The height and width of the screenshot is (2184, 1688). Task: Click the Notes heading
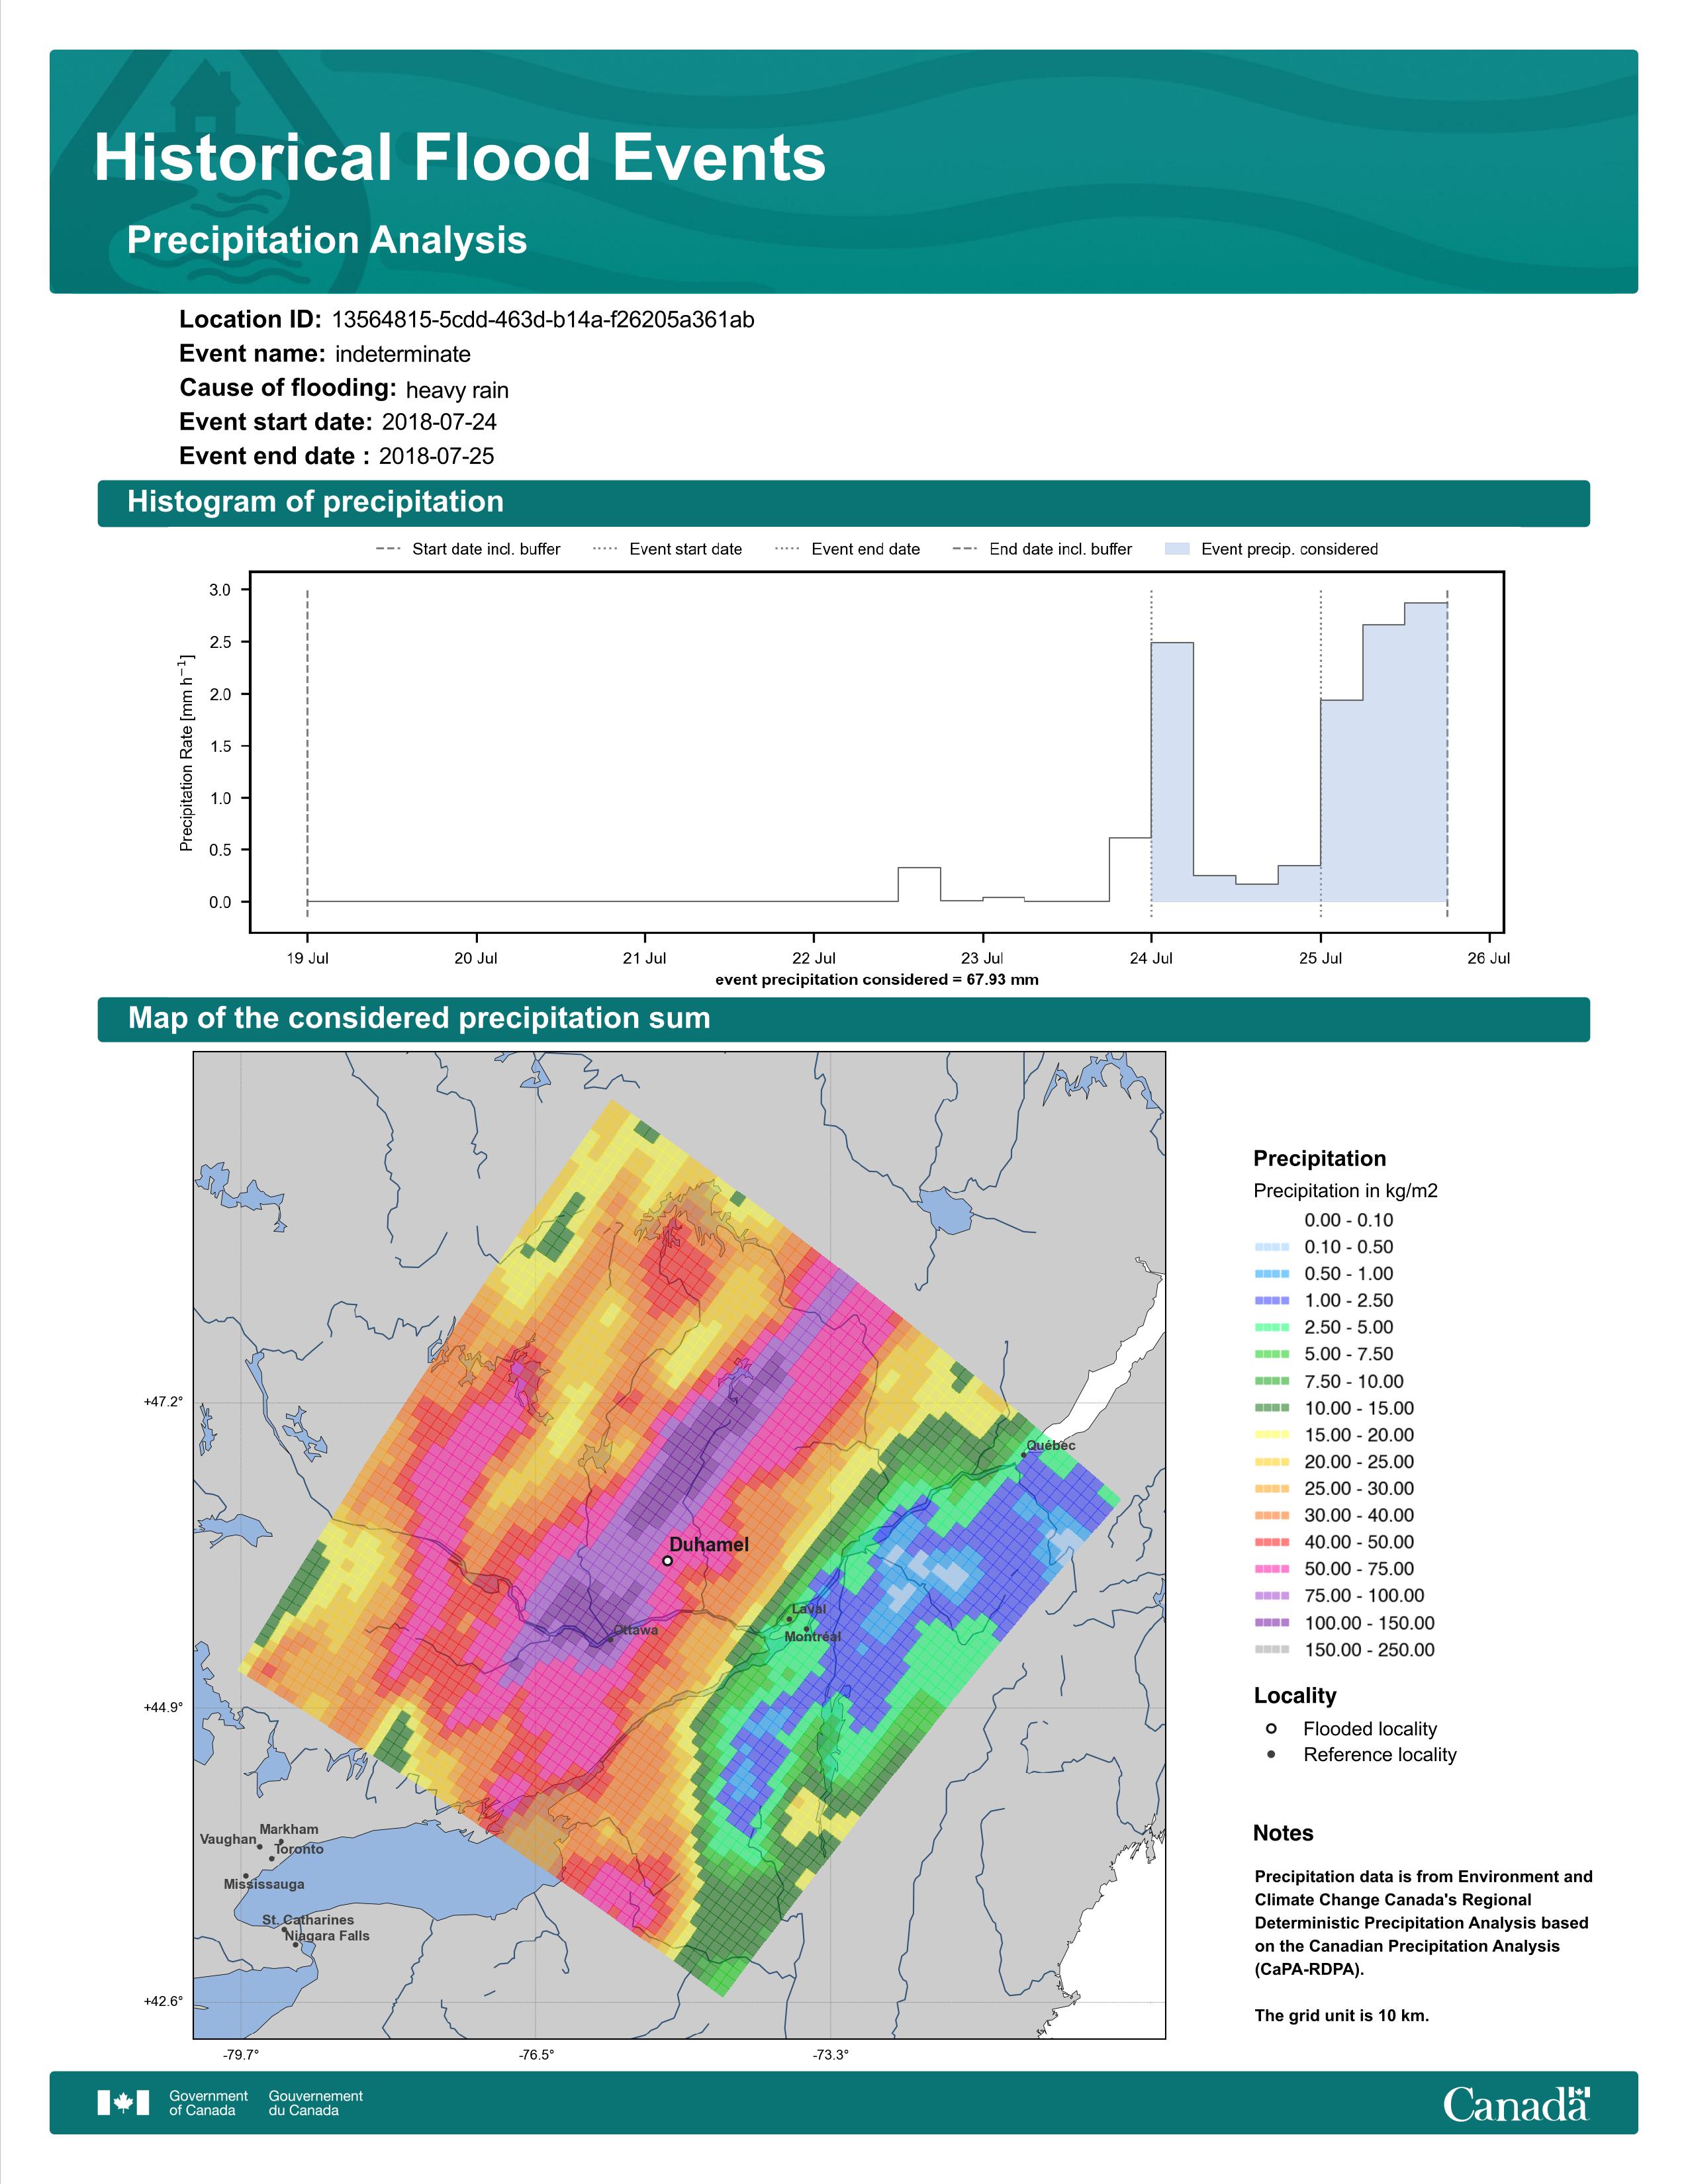pos(1283,1834)
